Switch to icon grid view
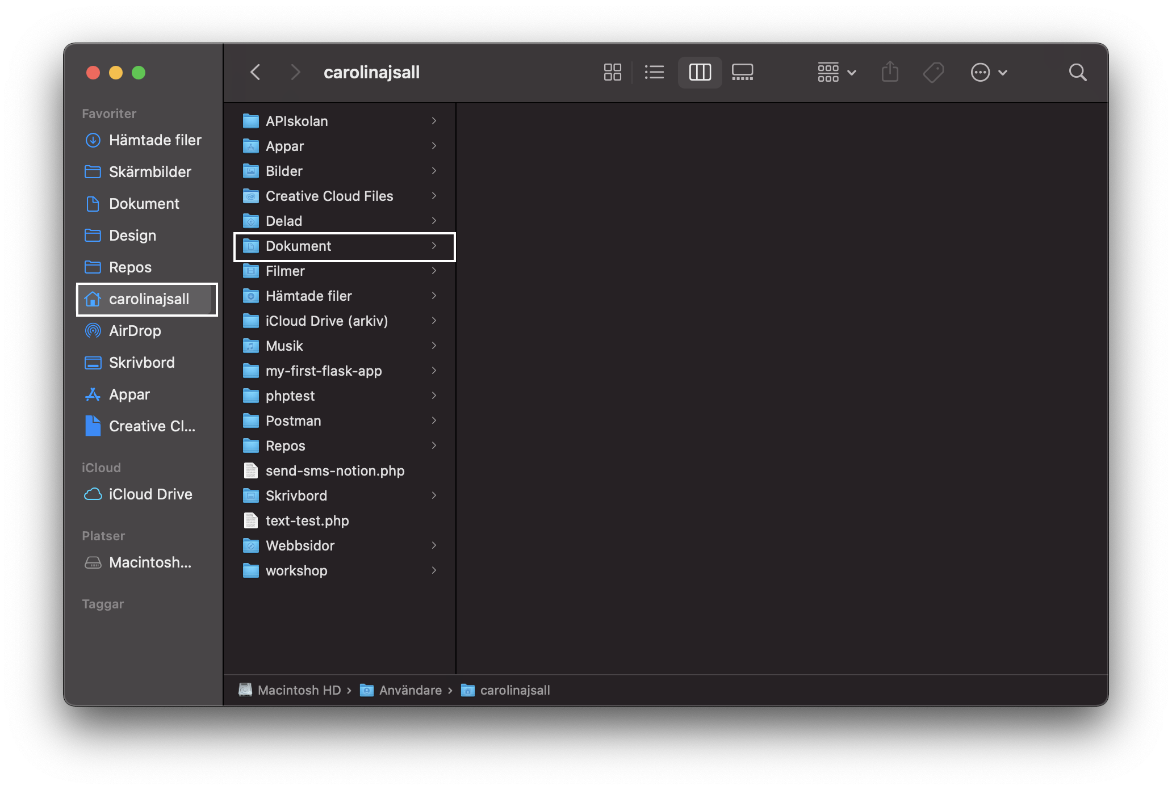Viewport: 1172px width, 790px height. tap(612, 72)
